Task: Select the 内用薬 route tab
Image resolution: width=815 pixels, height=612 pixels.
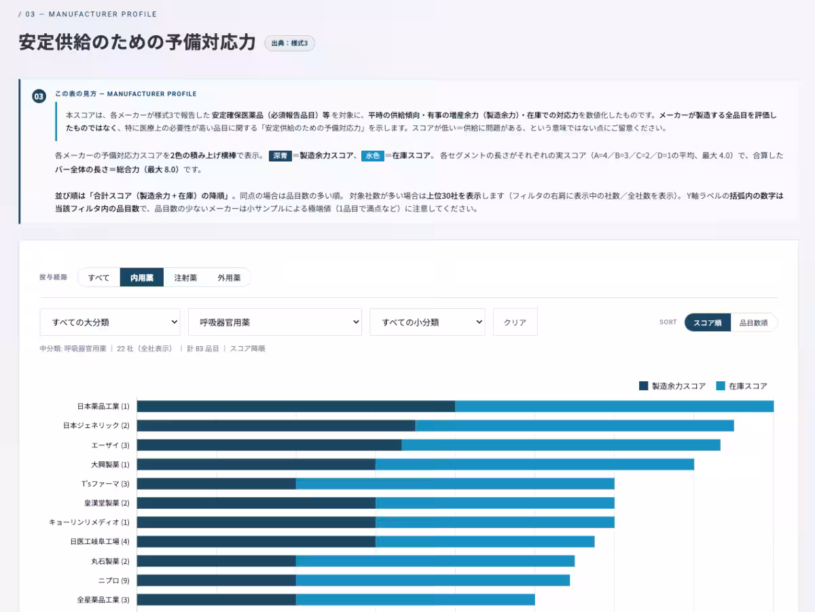Action: coord(142,278)
